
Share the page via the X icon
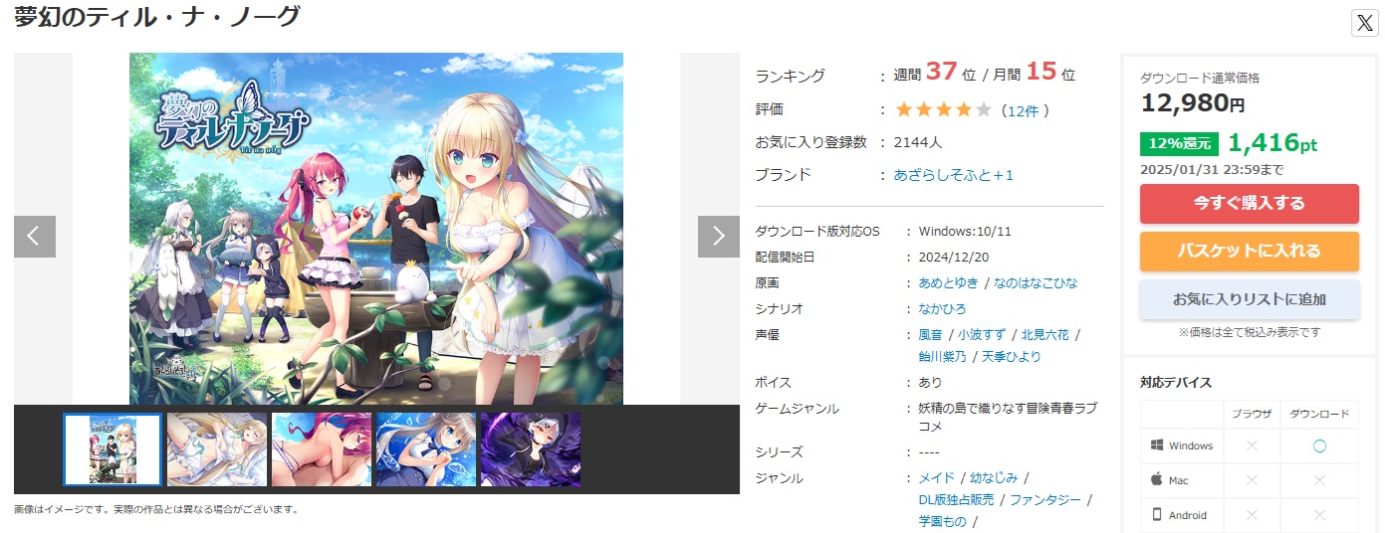(1365, 24)
